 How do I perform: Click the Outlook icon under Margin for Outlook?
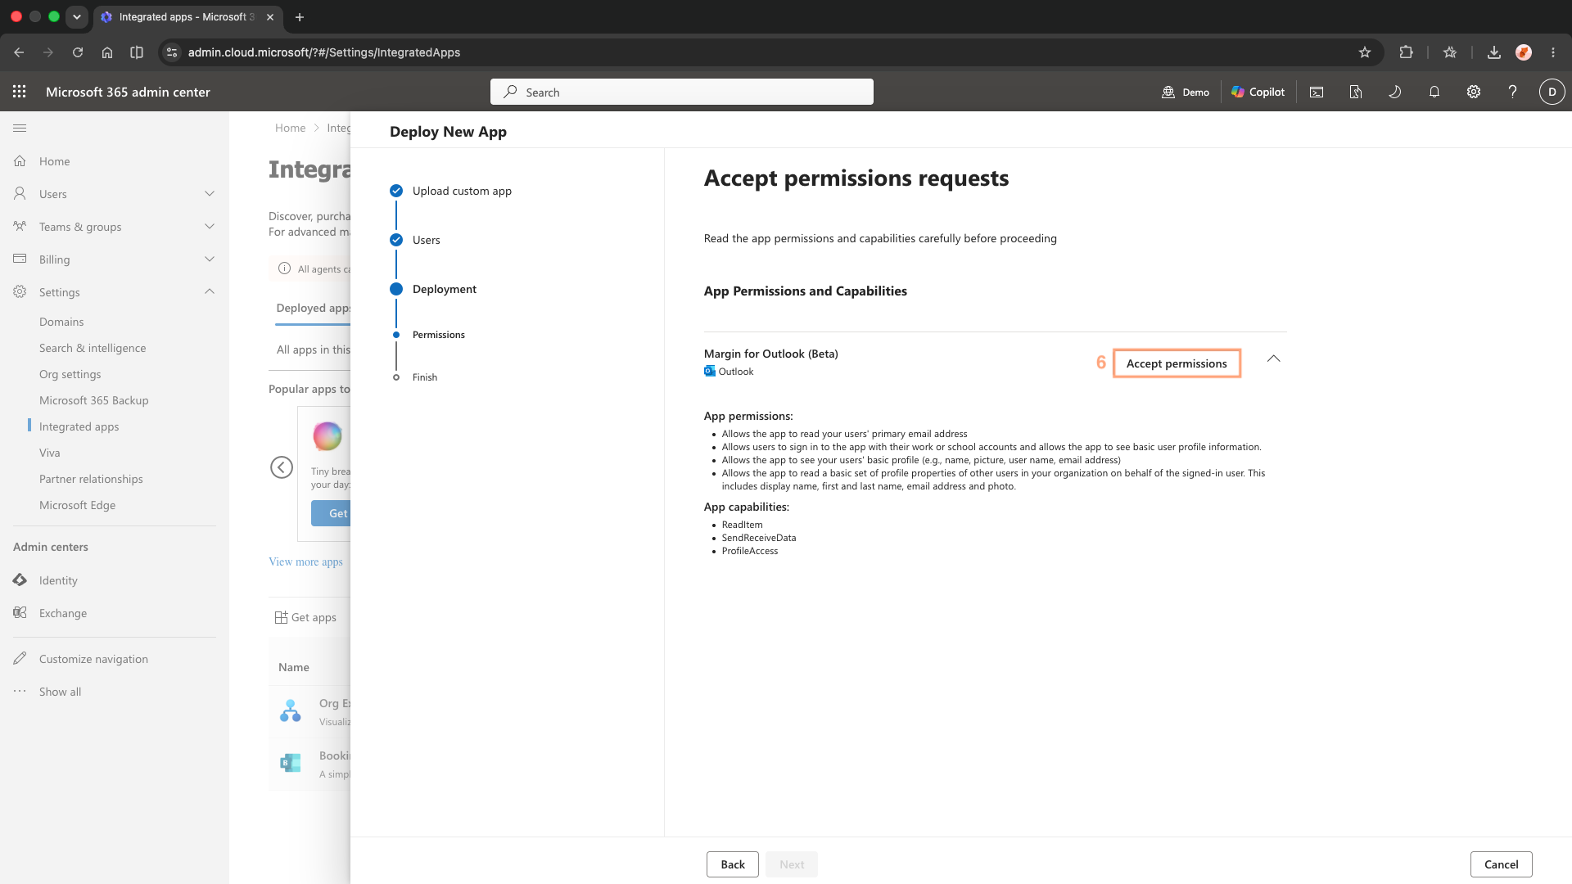(x=710, y=371)
